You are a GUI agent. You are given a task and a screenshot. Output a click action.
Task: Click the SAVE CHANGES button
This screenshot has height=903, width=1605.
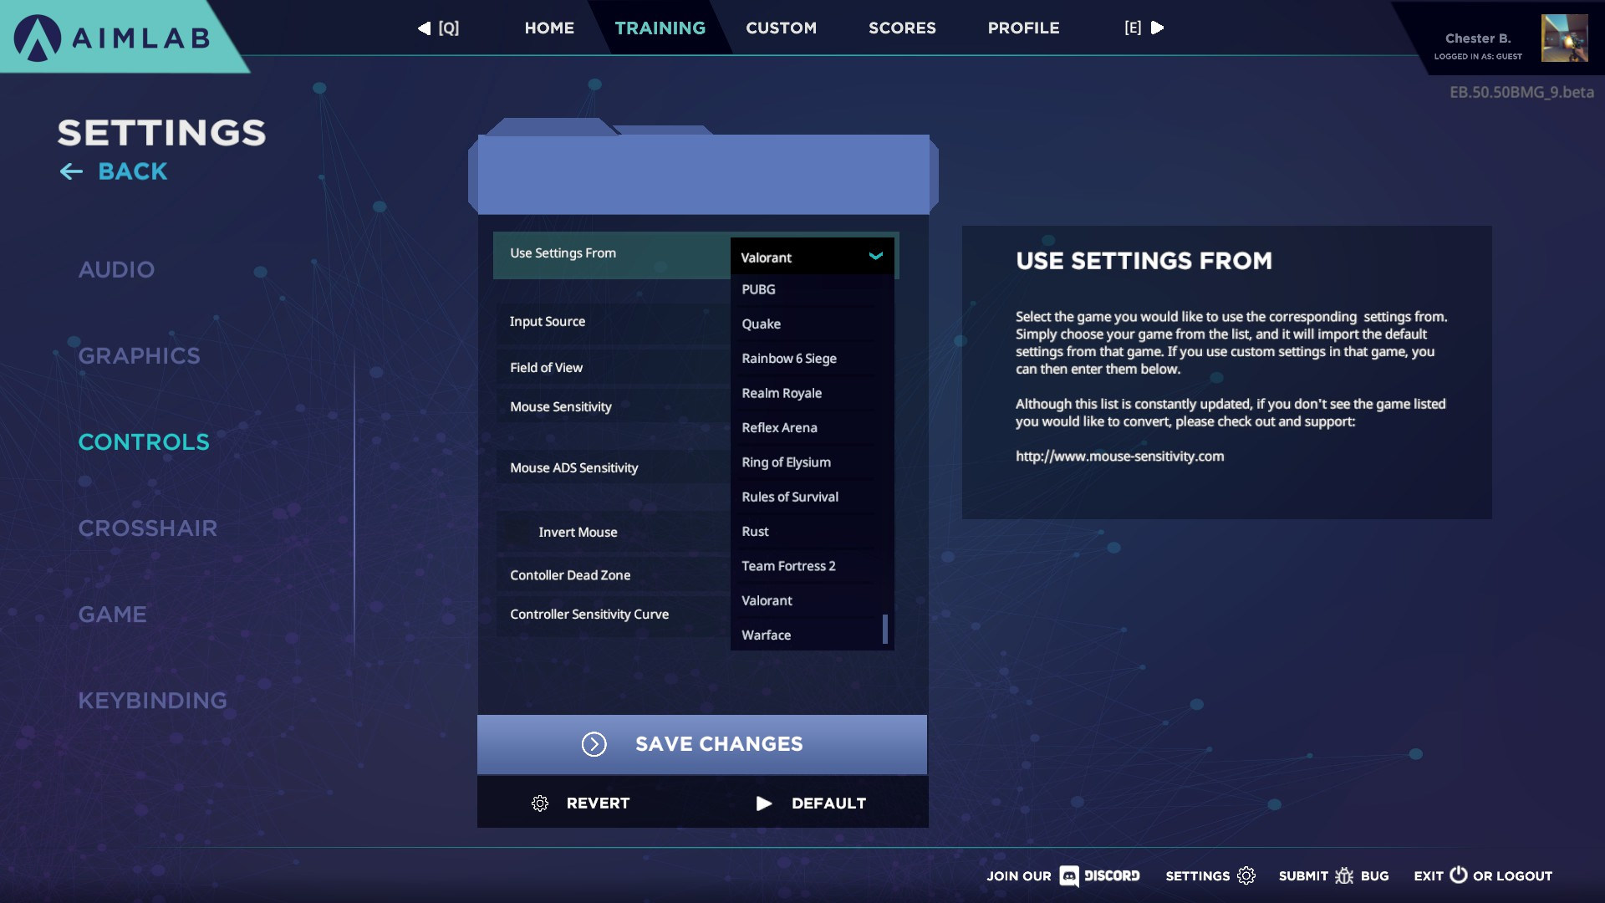pos(702,743)
